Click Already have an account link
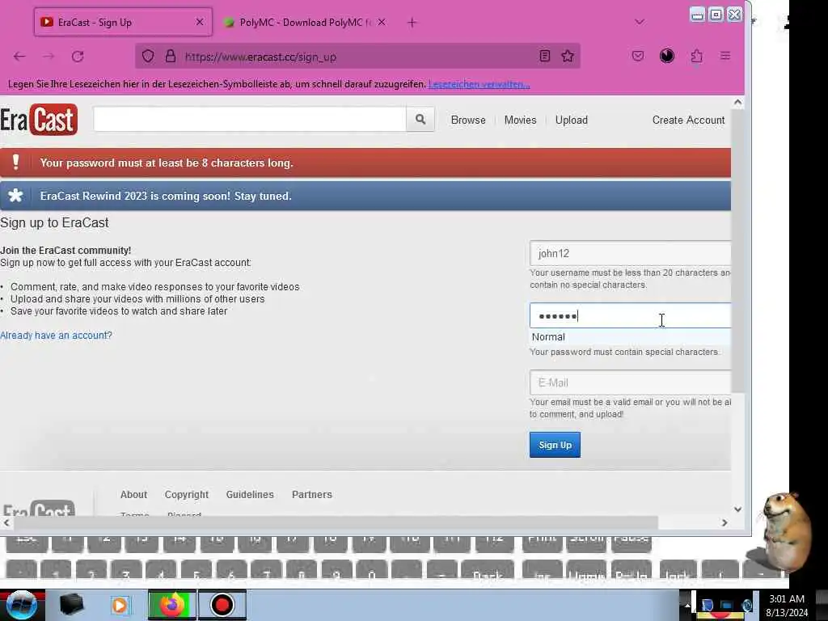This screenshot has width=828, height=621. click(x=56, y=336)
